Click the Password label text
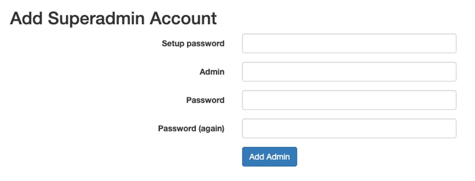 click(x=205, y=100)
